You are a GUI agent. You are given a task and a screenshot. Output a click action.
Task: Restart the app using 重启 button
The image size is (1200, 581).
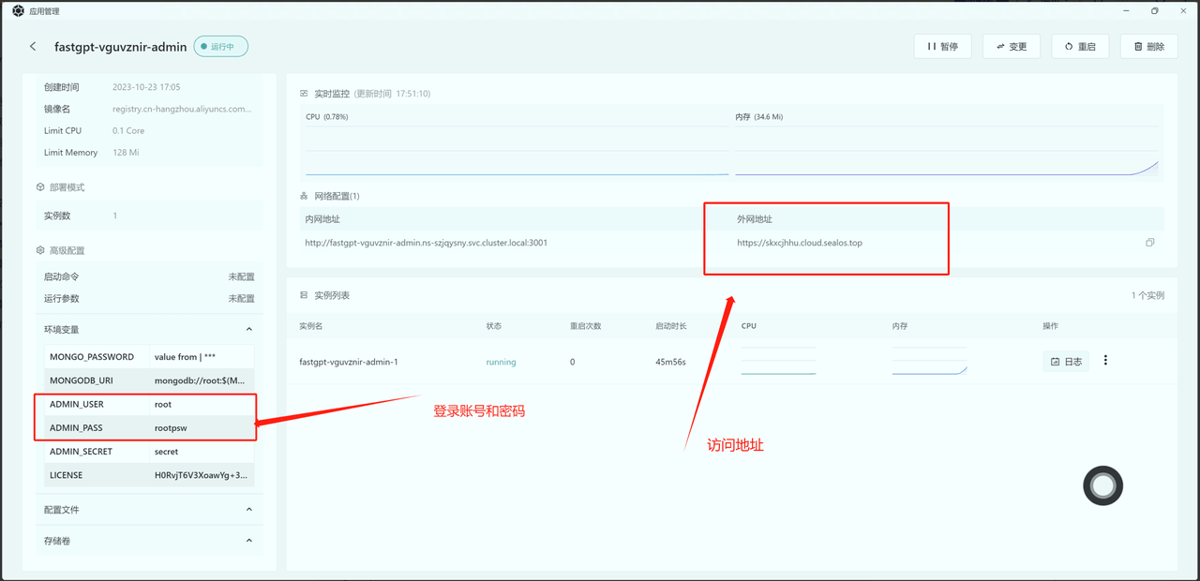pos(1080,46)
